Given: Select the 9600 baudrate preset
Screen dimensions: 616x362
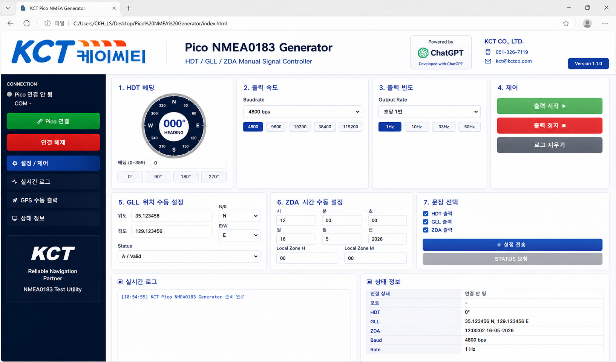Looking at the screenshot, I should coord(276,127).
